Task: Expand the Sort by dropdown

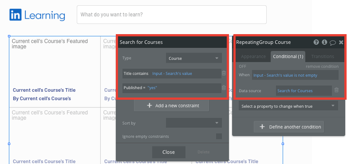Action: pyautogui.click(x=194, y=123)
